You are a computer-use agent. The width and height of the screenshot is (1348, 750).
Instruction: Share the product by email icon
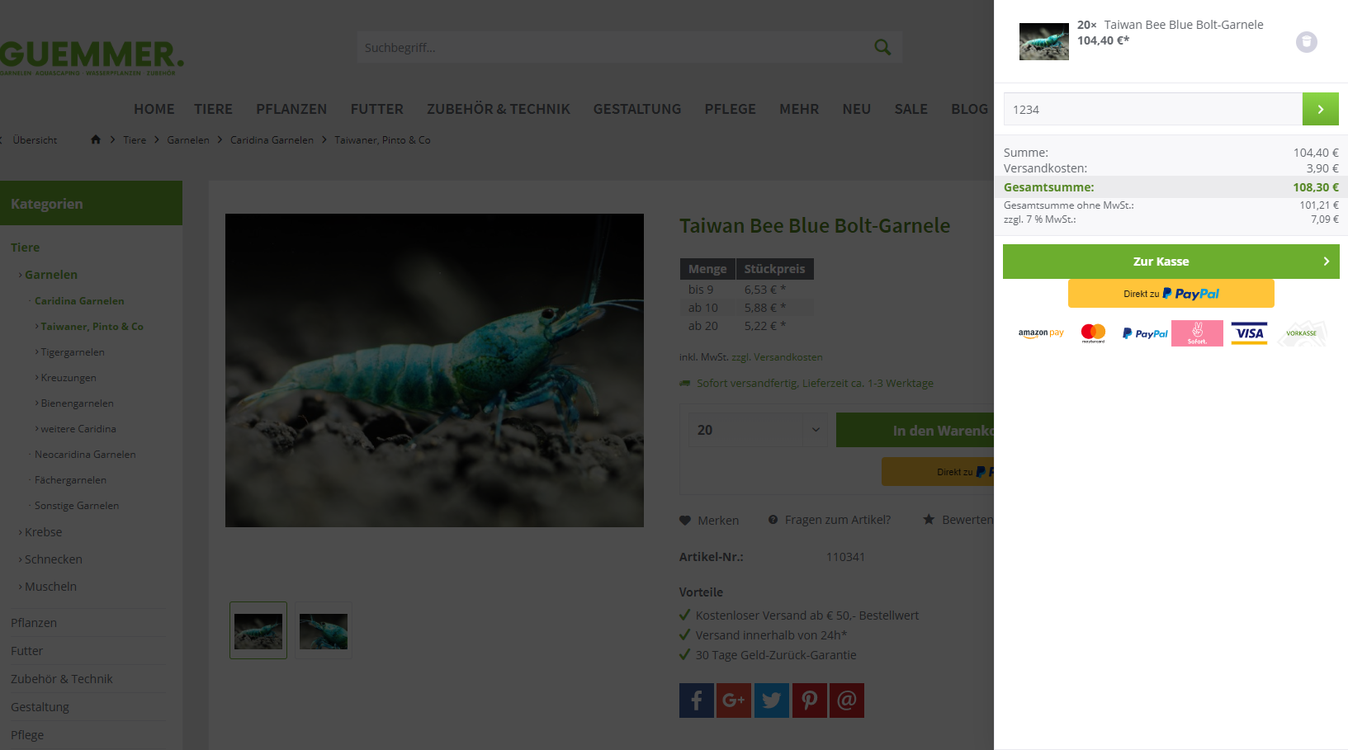[847, 700]
